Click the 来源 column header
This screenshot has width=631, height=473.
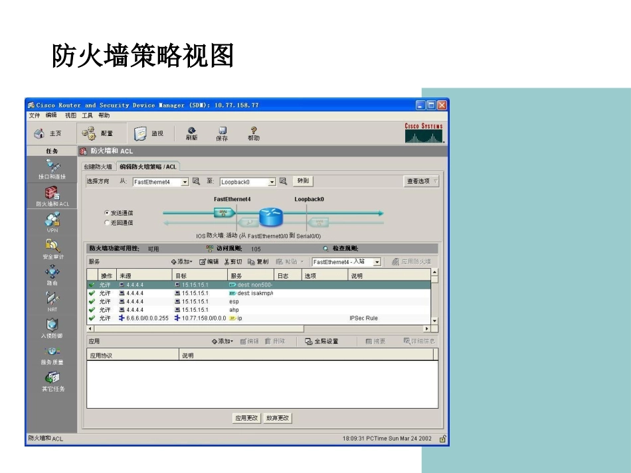(145, 276)
